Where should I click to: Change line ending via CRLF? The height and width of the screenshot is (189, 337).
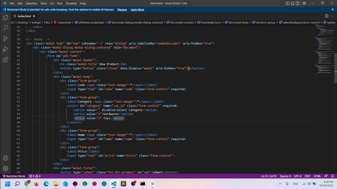point(308,176)
